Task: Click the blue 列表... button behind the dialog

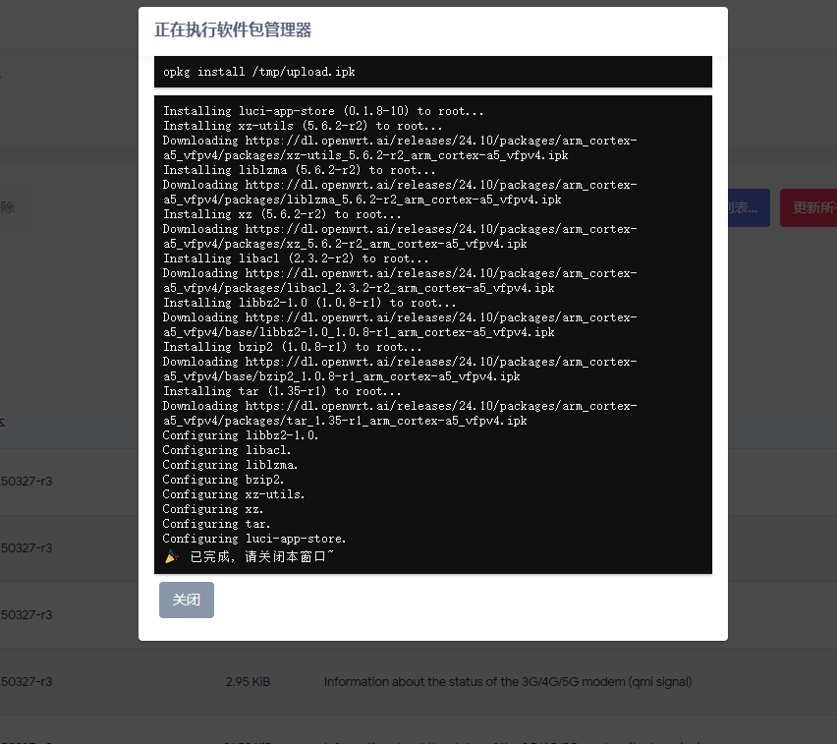Action: coord(749,207)
